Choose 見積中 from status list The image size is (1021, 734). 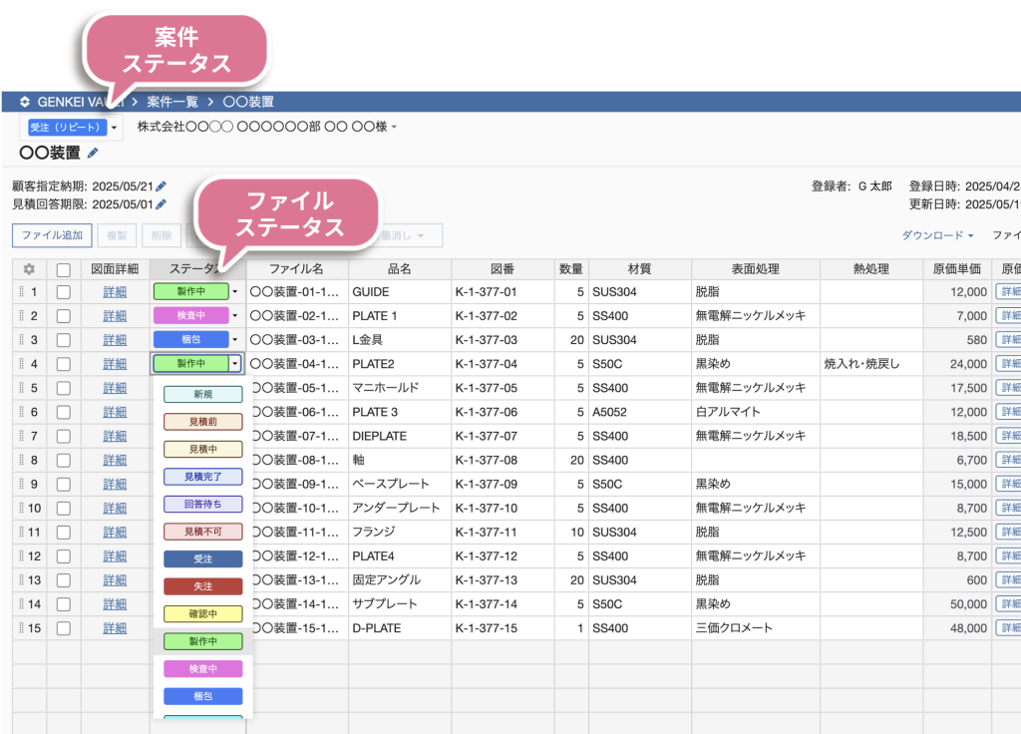click(203, 449)
